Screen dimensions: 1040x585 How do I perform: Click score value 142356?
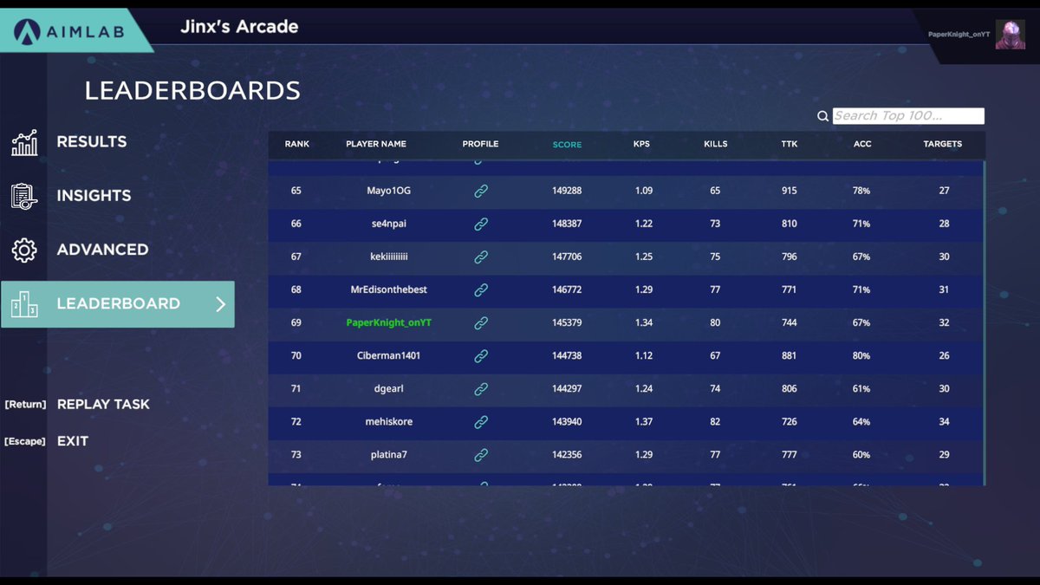[567, 455]
